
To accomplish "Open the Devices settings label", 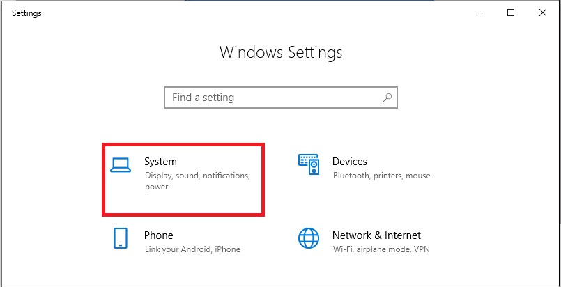I will 350,162.
